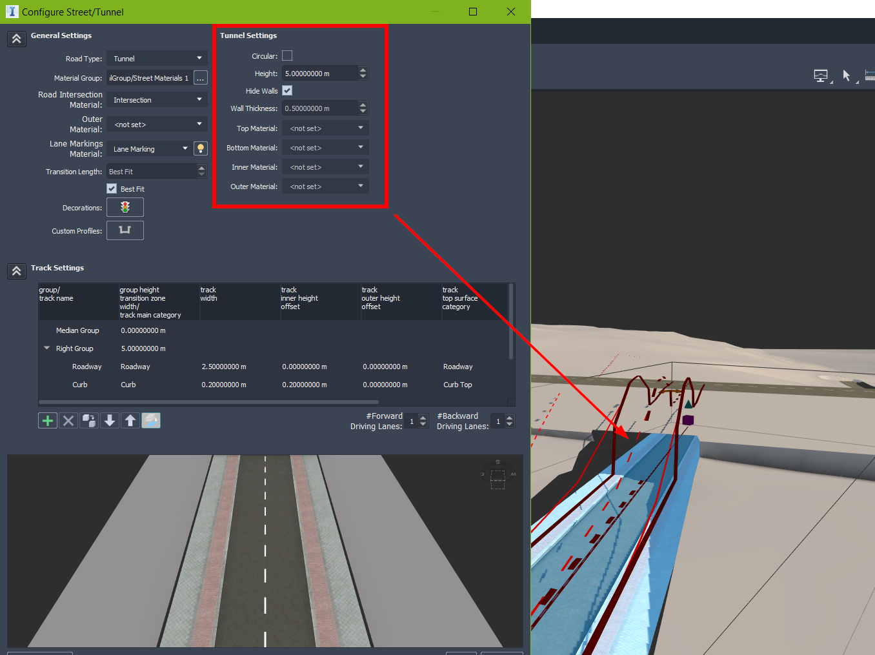The width and height of the screenshot is (875, 655).
Task: Browse Material Group with the ellipsis button
Action: (200, 77)
